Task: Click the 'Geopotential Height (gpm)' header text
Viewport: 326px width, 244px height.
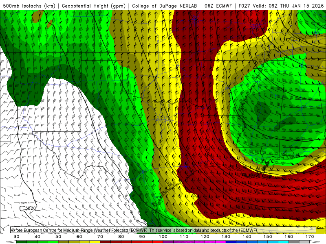Action: 94,6
